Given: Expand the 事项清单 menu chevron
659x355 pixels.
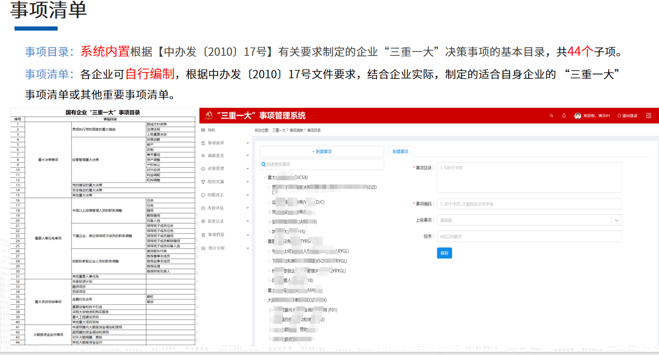Looking at the screenshot, I should 247,143.
